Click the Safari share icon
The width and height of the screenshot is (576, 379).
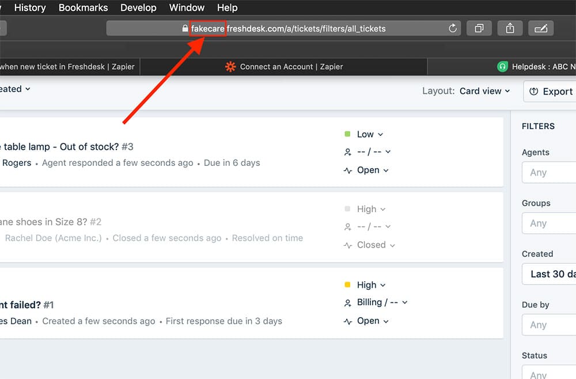coord(510,28)
